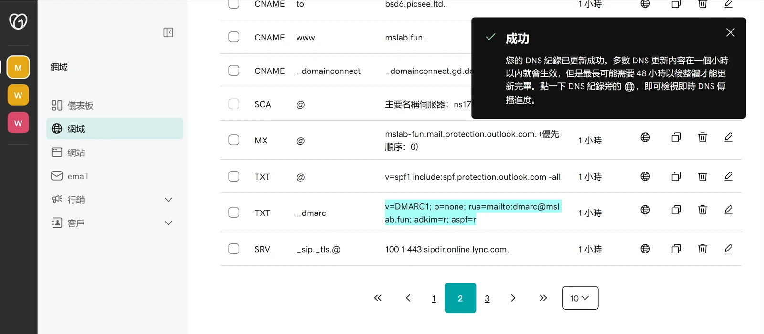Click the bsd6.picsee.ltd. value
The height and width of the screenshot is (334, 764).
coord(415,4)
